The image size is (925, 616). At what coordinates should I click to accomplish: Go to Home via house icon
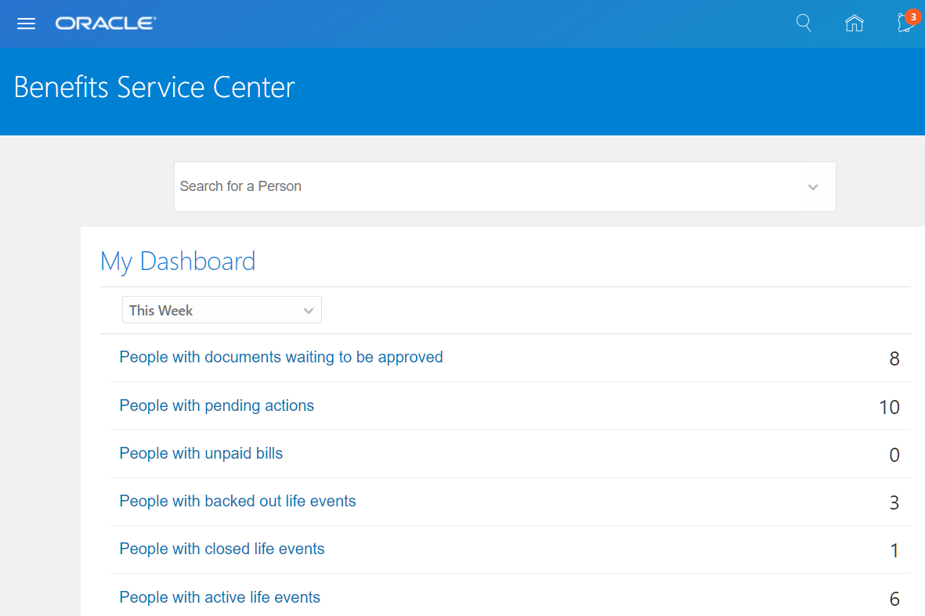point(855,23)
